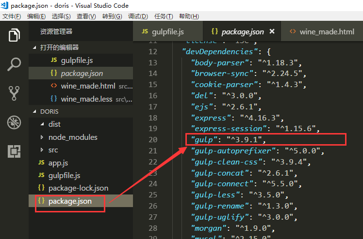Click the "morgan" key on line 28

(x=209, y=228)
